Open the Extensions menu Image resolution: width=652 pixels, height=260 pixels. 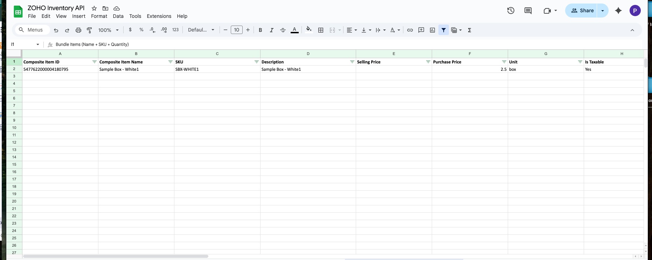(159, 16)
